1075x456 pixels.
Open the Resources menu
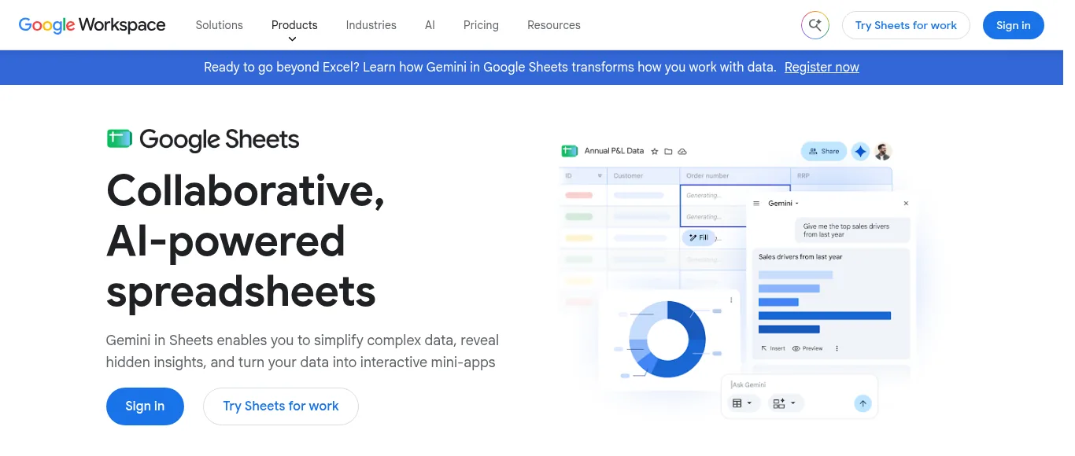click(x=554, y=25)
